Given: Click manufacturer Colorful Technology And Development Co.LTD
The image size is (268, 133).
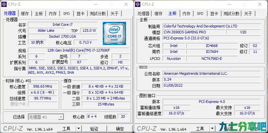Looking at the screenshot, I should click(x=212, y=26).
